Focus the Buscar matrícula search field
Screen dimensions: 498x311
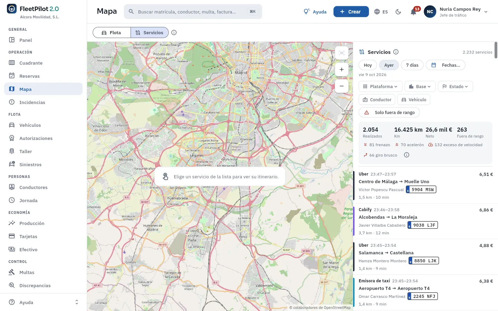(x=193, y=12)
